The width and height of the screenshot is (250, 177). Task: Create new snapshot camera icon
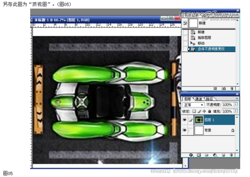pyautogui.click(x=224, y=89)
